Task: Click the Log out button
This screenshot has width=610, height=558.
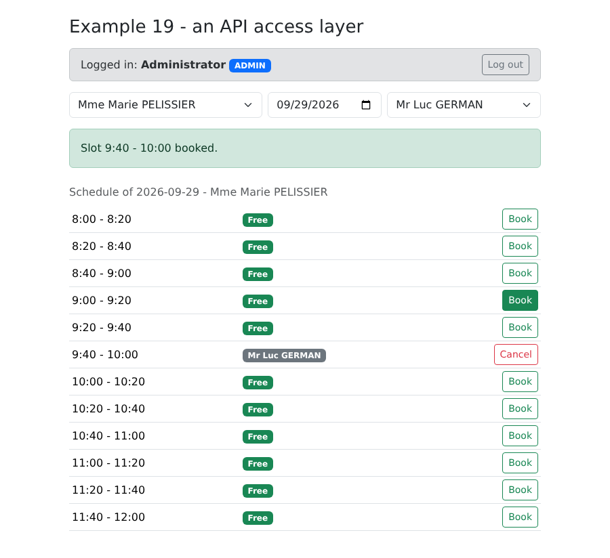Action: pos(506,64)
